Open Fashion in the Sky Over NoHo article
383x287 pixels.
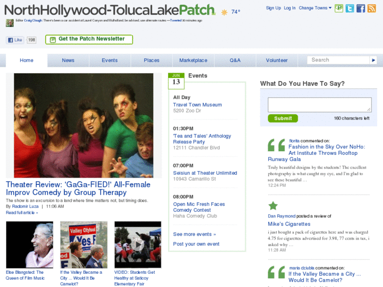click(316, 153)
